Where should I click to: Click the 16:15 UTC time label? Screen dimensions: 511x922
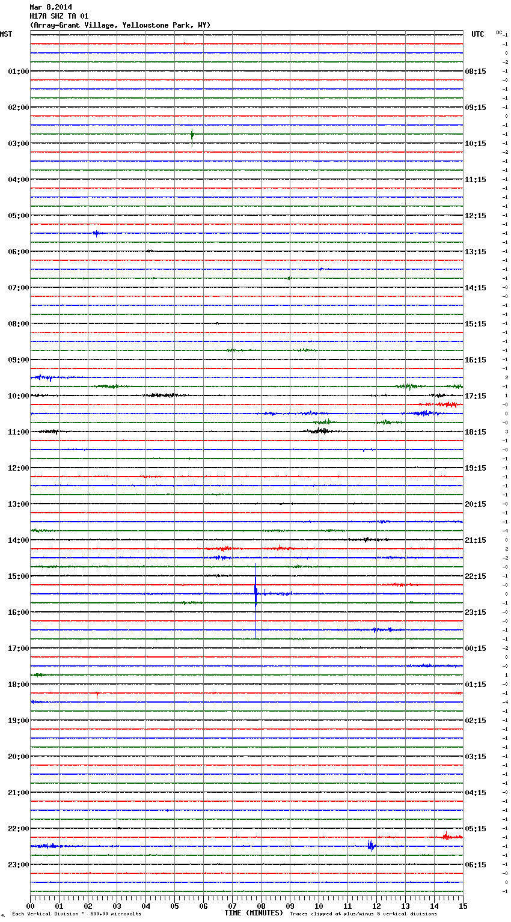click(x=476, y=360)
